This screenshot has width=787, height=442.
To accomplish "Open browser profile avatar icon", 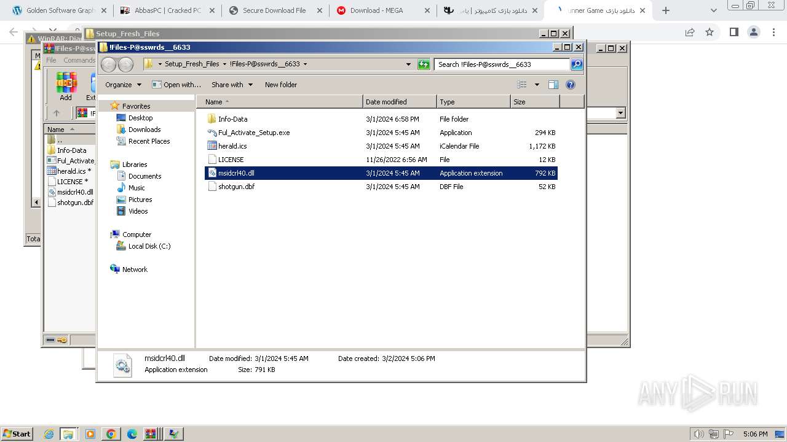I will (753, 32).
